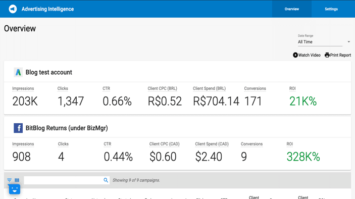This screenshot has width=355, height=199.
Task: Open the Blog test account heading
Action: pos(48,72)
